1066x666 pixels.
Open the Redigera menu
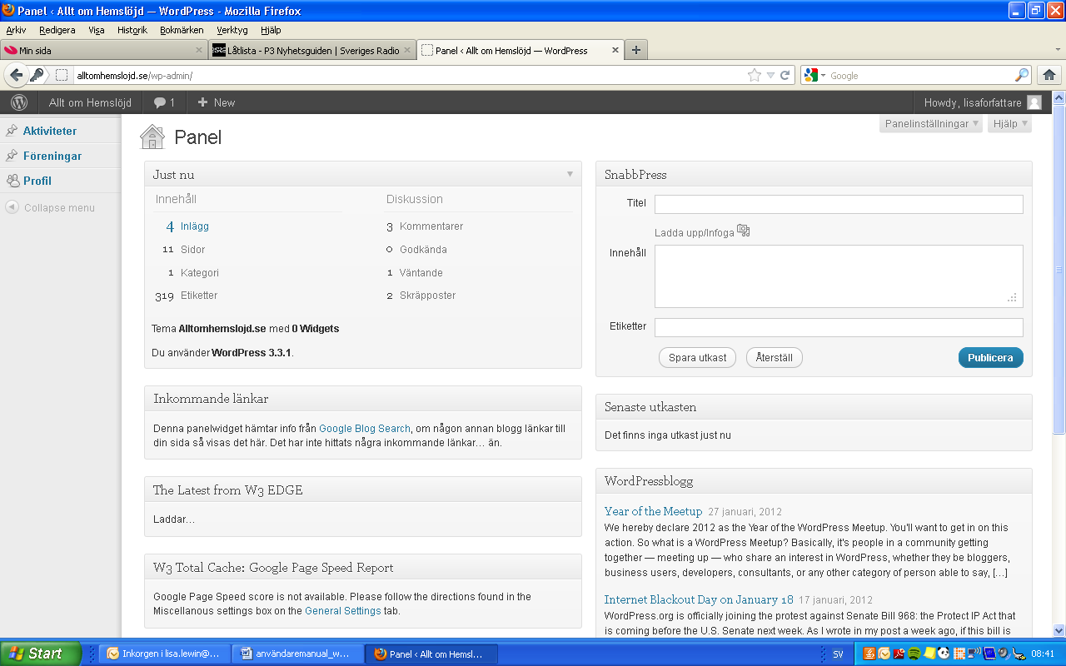click(x=57, y=30)
